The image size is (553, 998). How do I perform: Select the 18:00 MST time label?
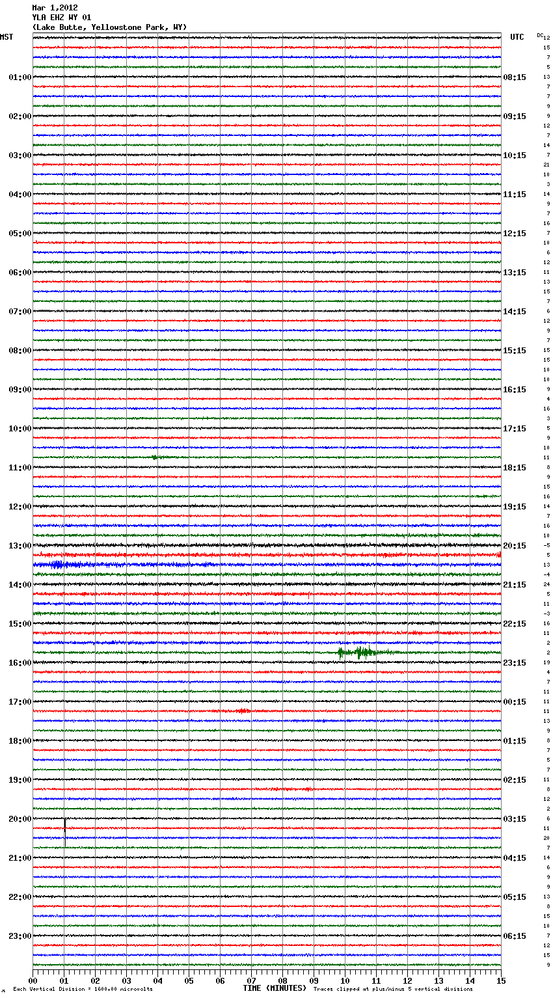pyautogui.click(x=20, y=741)
